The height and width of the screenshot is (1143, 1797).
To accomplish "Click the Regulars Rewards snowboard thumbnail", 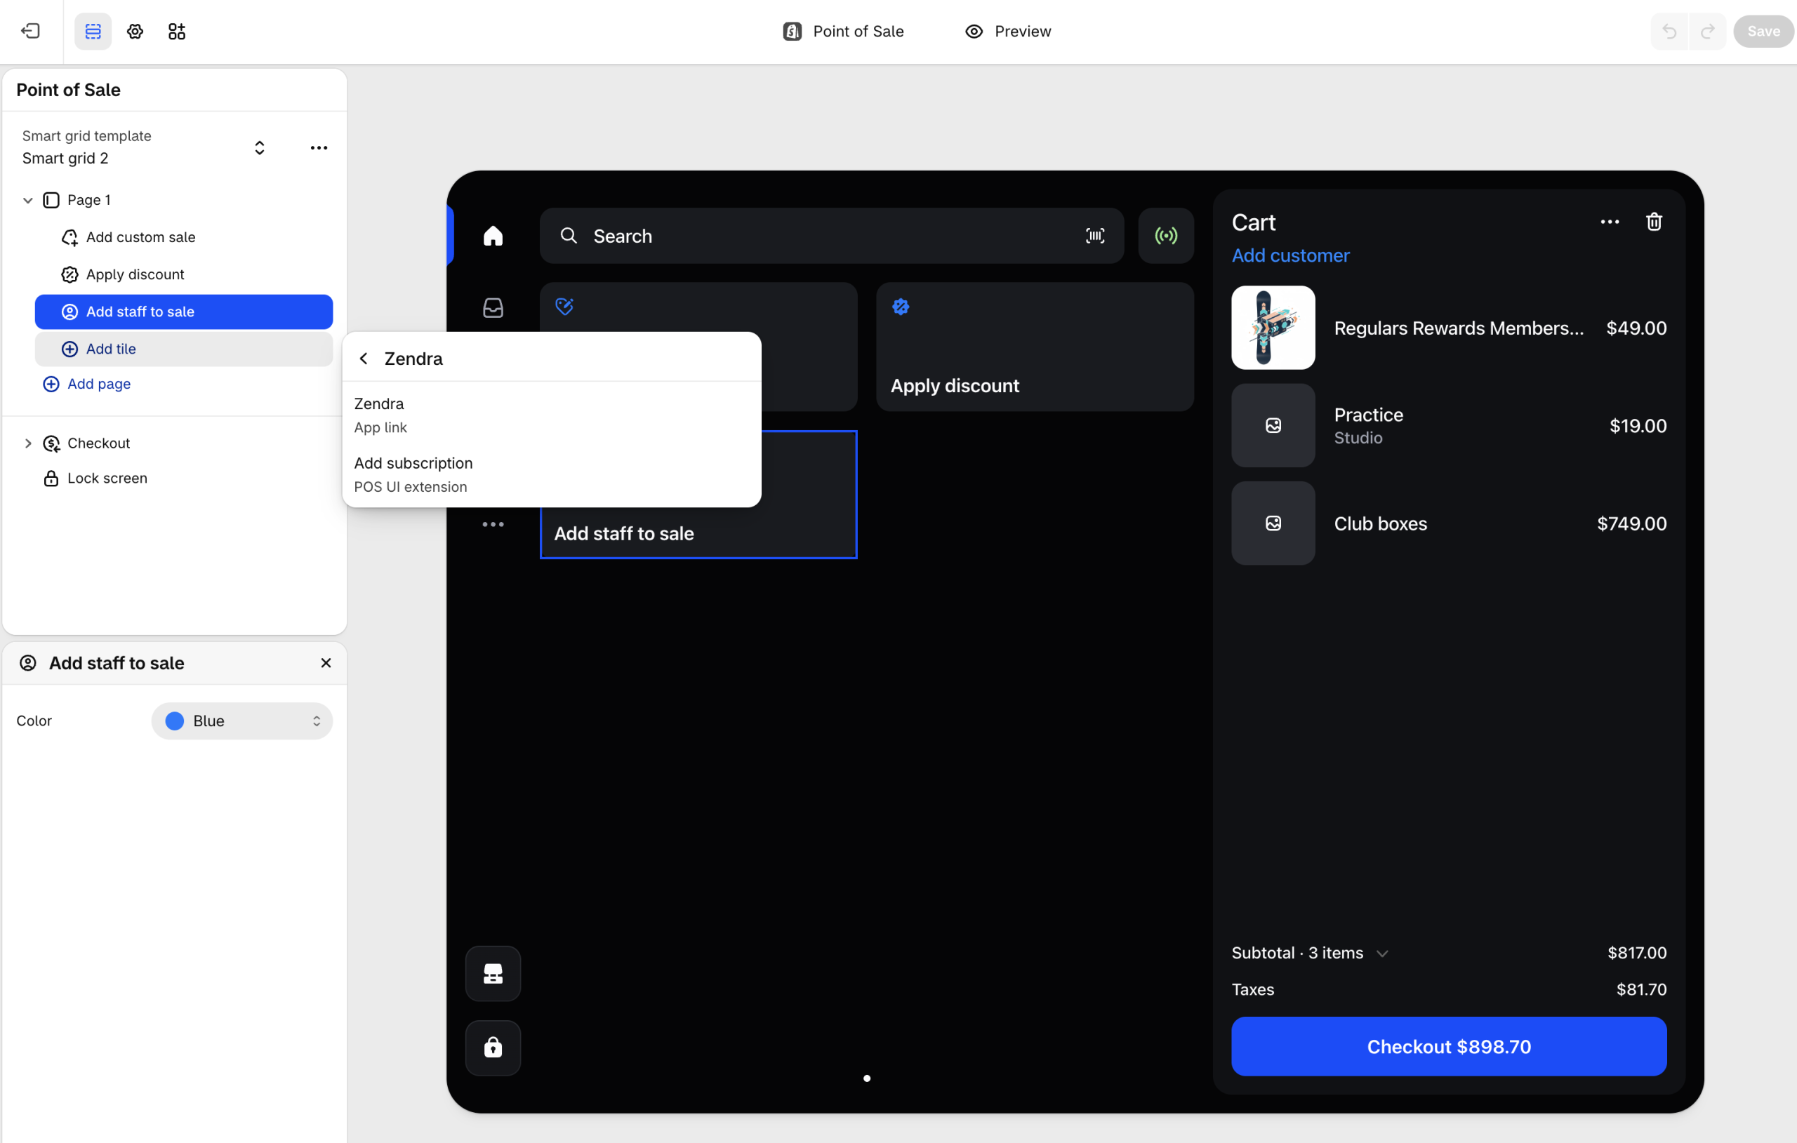I will [1273, 328].
